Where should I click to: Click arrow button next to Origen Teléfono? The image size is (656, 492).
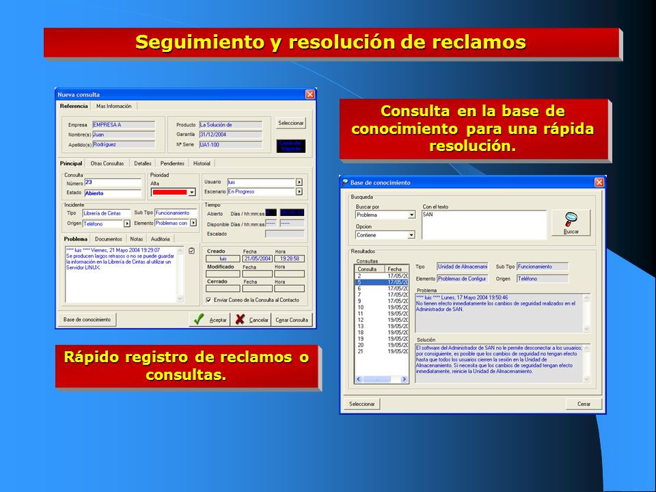pos(127,224)
